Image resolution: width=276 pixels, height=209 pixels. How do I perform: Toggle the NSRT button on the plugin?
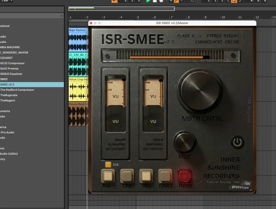point(165,176)
